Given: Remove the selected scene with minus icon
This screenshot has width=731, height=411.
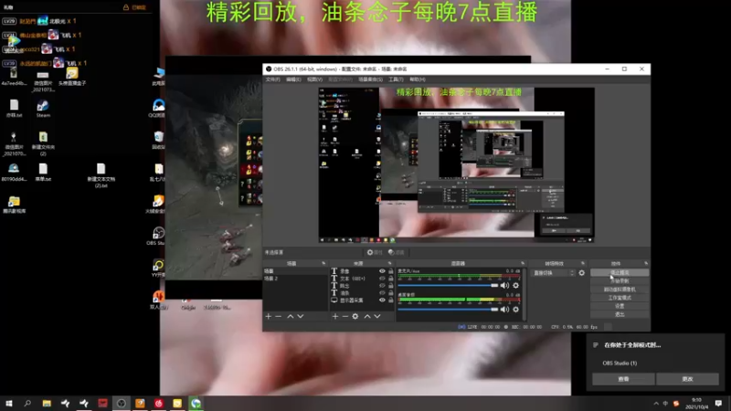Looking at the screenshot, I should point(279,316).
